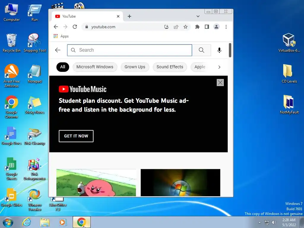Select the Run desktop shortcut
304x228 pixels.
(x=34, y=12)
